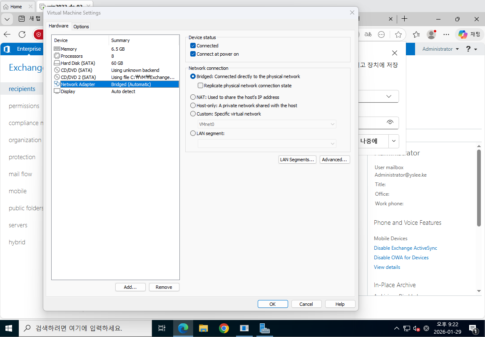Click the Help button
Image resolution: width=485 pixels, height=337 pixels.
point(340,304)
